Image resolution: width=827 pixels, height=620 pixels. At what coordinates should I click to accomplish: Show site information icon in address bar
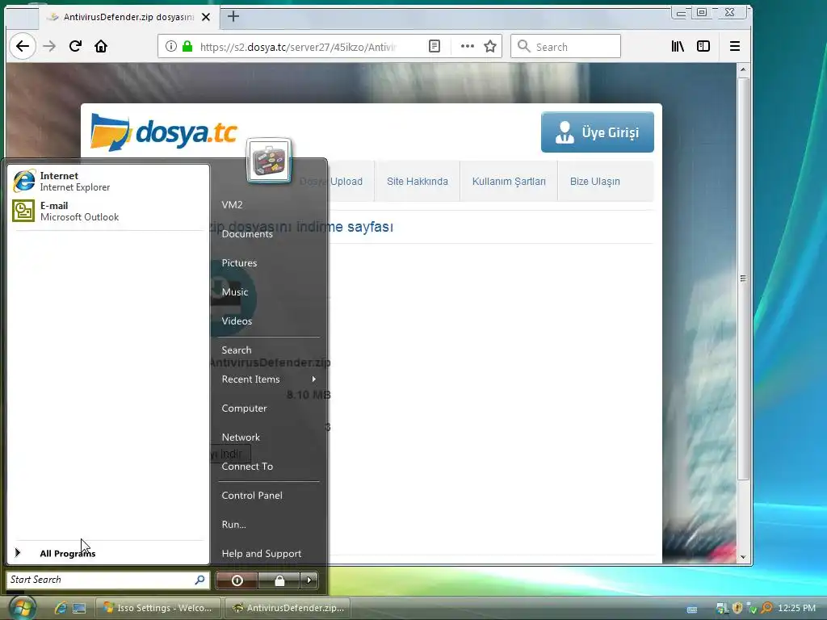coord(171,46)
